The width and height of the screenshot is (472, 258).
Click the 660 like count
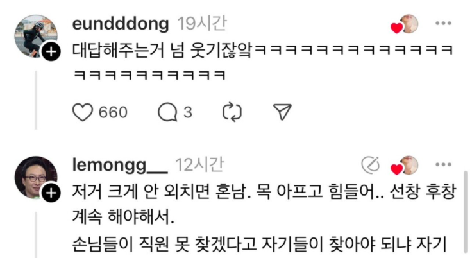pyautogui.click(x=113, y=112)
